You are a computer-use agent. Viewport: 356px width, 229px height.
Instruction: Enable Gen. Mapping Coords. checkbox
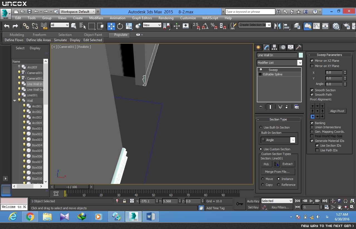312,132
